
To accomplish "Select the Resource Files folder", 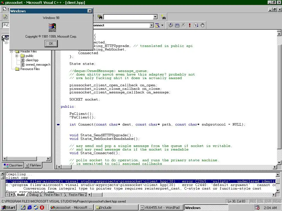I will pyautogui.click(x=30, y=69).
